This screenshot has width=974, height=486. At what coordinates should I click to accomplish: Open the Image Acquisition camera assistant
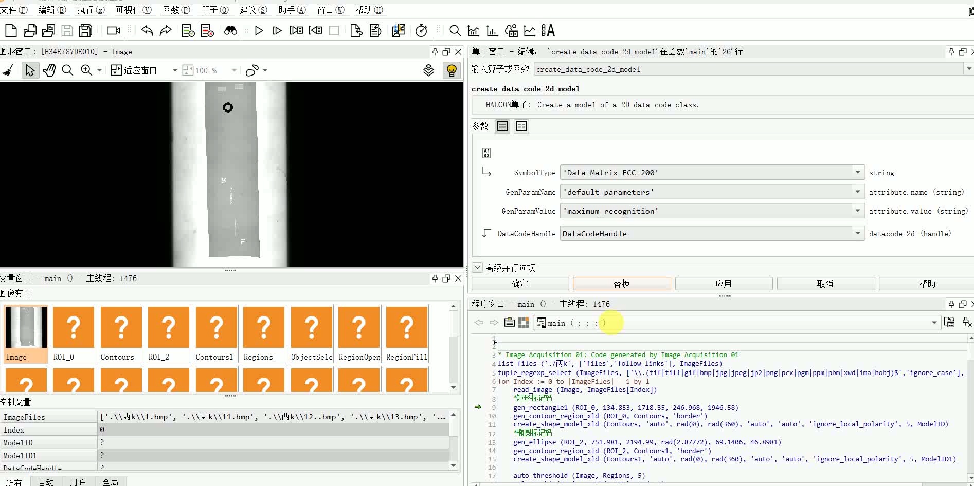[113, 31]
